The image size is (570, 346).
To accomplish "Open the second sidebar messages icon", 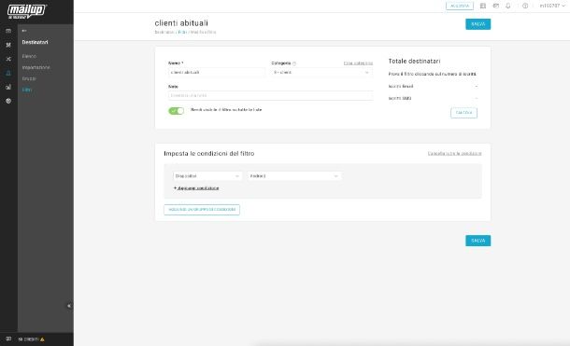I will pyautogui.click(x=8, y=45).
